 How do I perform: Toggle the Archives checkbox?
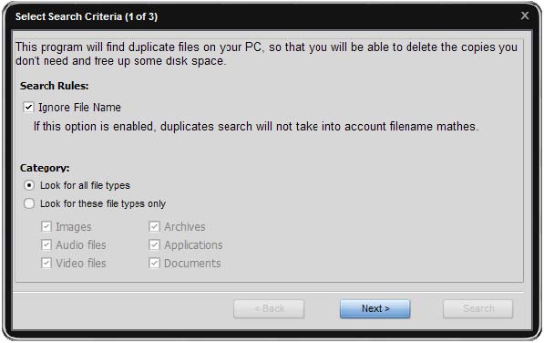click(154, 227)
